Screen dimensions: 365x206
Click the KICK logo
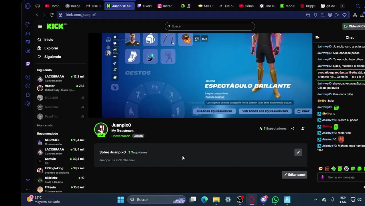(57, 26)
